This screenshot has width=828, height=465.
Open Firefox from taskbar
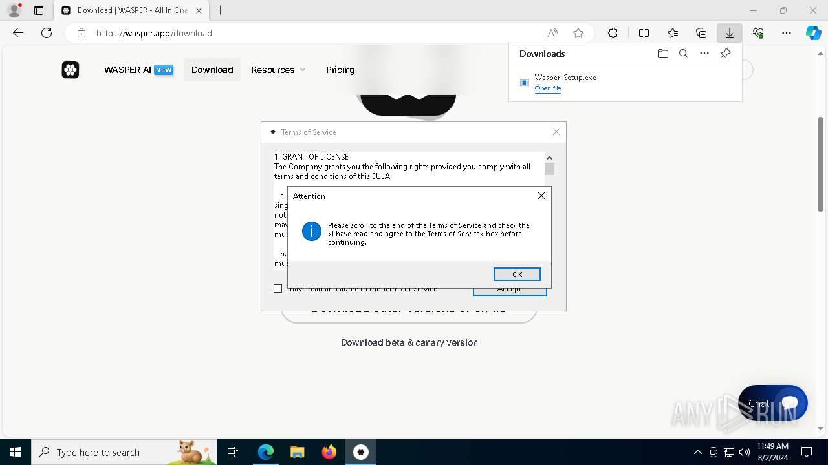click(x=329, y=452)
